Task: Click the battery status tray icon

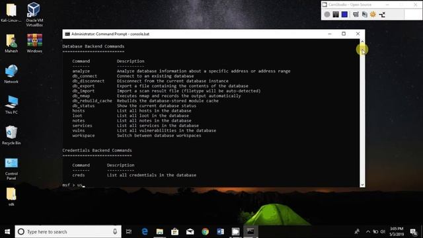Action: point(375,231)
